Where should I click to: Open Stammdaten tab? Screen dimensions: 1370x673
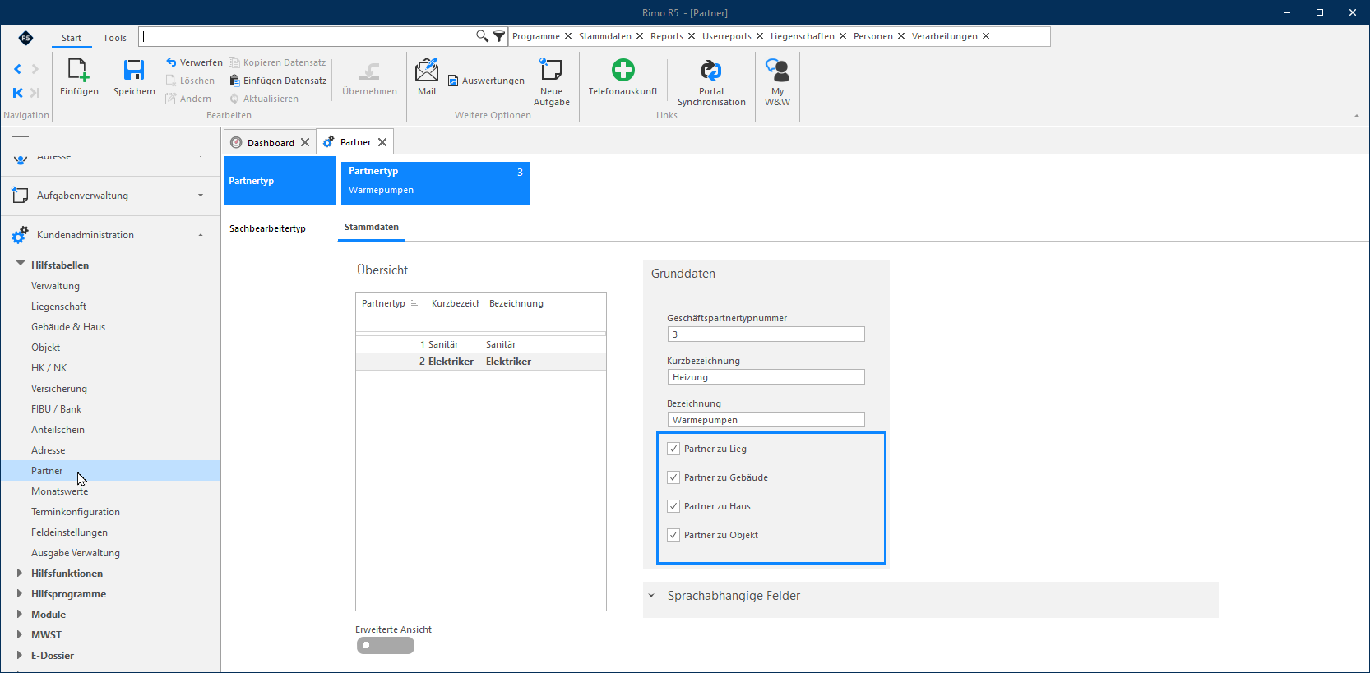tap(372, 227)
